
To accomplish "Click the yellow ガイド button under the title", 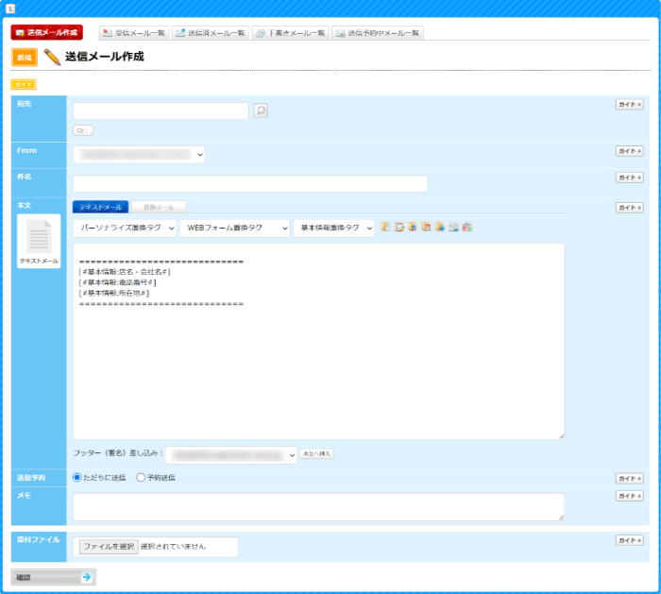I will (24, 84).
